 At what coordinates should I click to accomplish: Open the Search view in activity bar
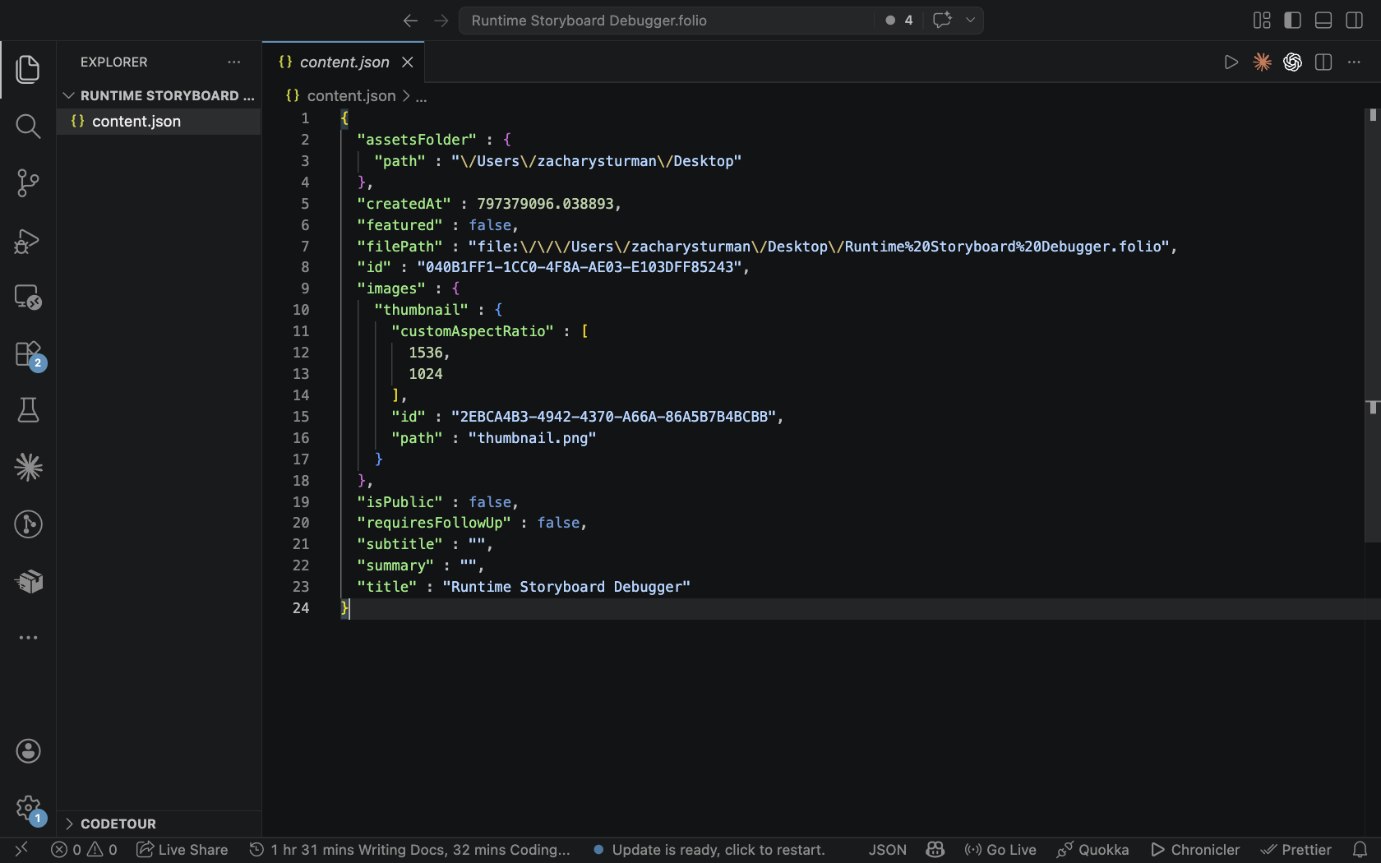(x=28, y=126)
